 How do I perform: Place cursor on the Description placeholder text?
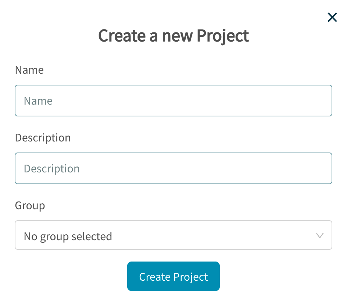tap(51, 169)
